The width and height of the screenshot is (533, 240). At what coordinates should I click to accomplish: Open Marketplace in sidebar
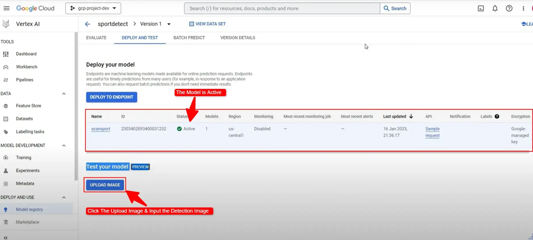pyautogui.click(x=27, y=222)
